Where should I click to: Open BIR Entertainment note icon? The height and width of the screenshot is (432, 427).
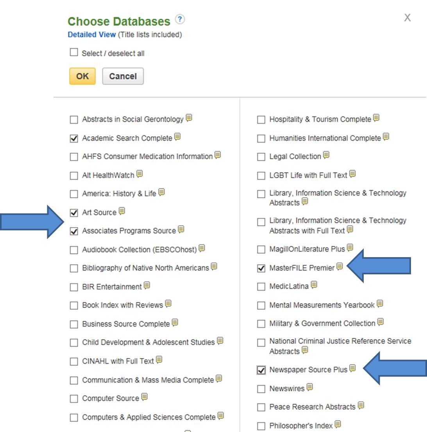click(147, 285)
